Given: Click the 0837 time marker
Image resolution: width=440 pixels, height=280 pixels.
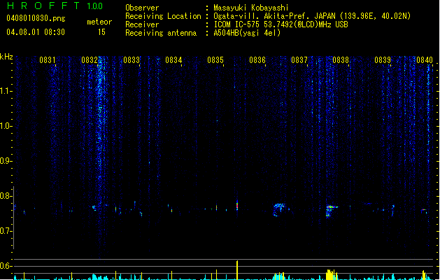Looking at the screenshot, I should click(x=299, y=59).
